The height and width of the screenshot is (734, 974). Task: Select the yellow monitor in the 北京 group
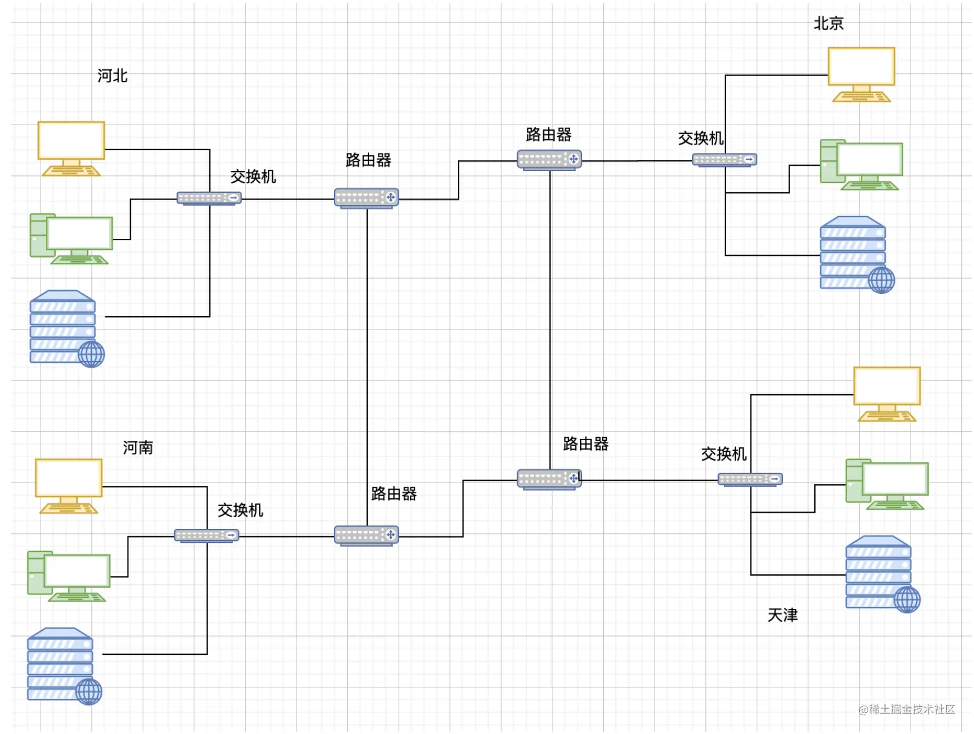click(861, 75)
